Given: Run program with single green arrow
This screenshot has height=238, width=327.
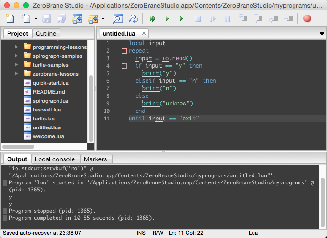Looking at the screenshot, I should tap(167, 18).
